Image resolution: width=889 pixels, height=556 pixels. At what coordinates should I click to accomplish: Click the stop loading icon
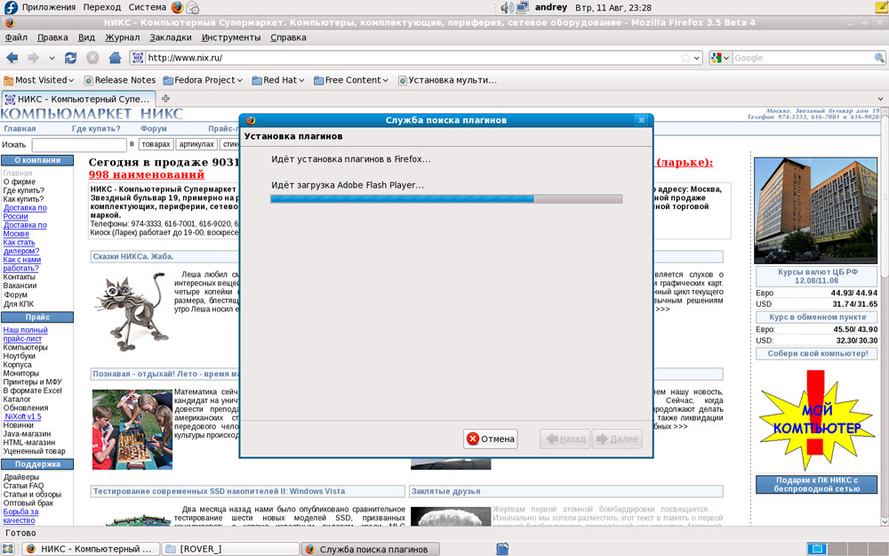coord(92,58)
